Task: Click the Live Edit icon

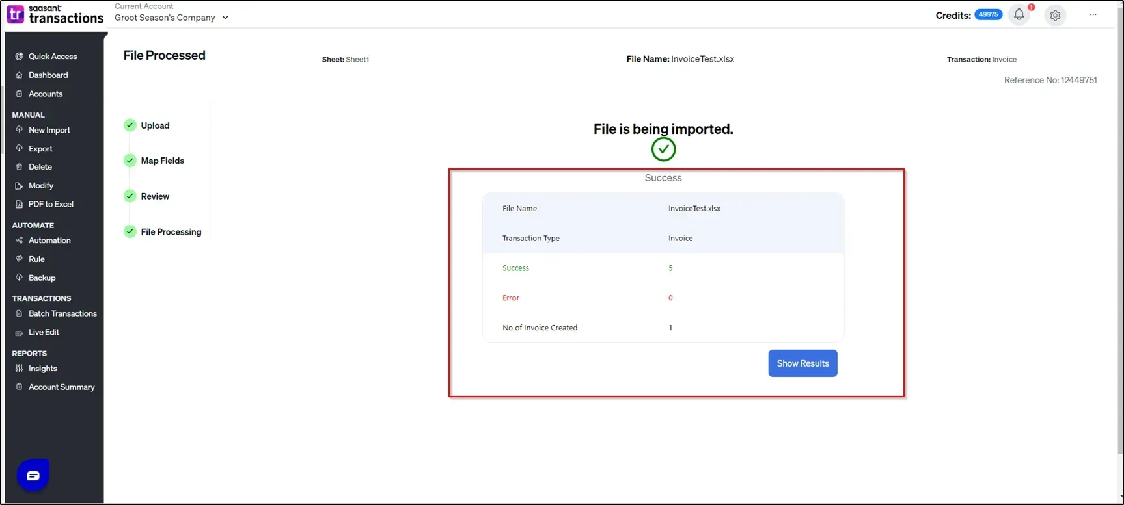Action: [19, 333]
